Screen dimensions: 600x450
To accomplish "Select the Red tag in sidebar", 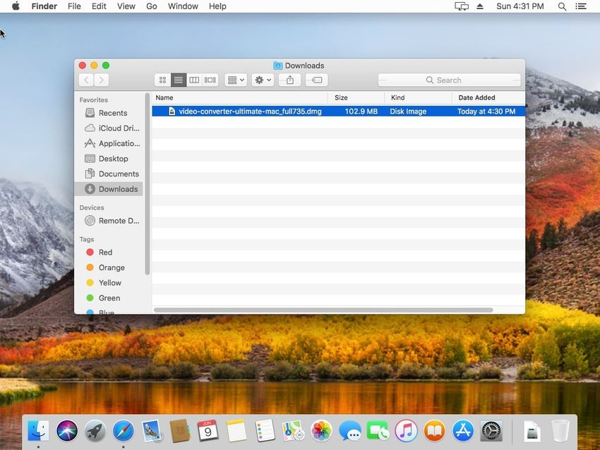I will (x=104, y=253).
